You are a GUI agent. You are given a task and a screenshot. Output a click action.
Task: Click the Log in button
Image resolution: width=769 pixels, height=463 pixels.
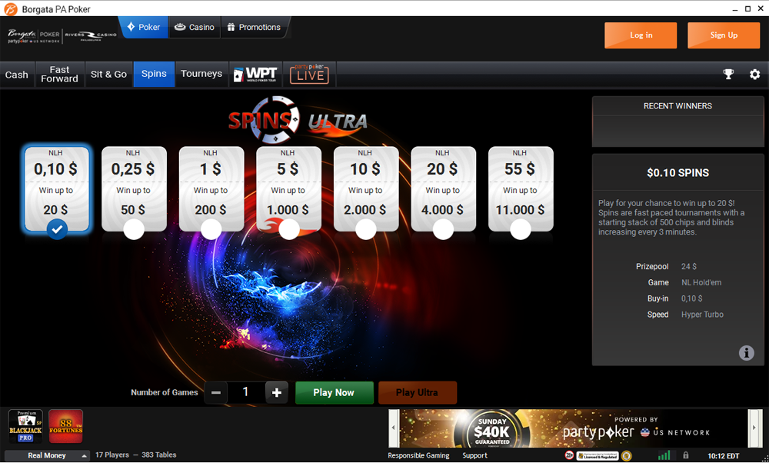tap(641, 35)
